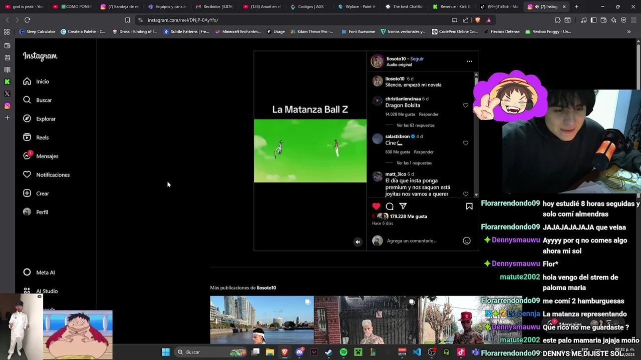This screenshot has width=641, height=360.
Task: Unlike the reel with red heart
Action: click(376, 206)
